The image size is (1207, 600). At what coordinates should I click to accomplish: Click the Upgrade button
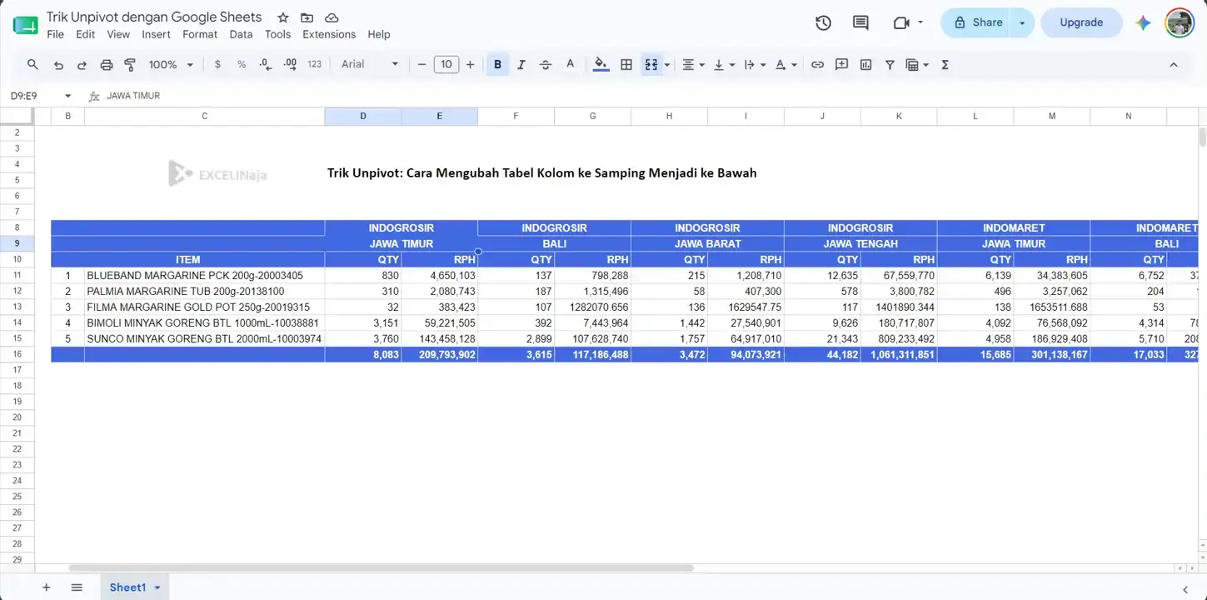[x=1081, y=22]
